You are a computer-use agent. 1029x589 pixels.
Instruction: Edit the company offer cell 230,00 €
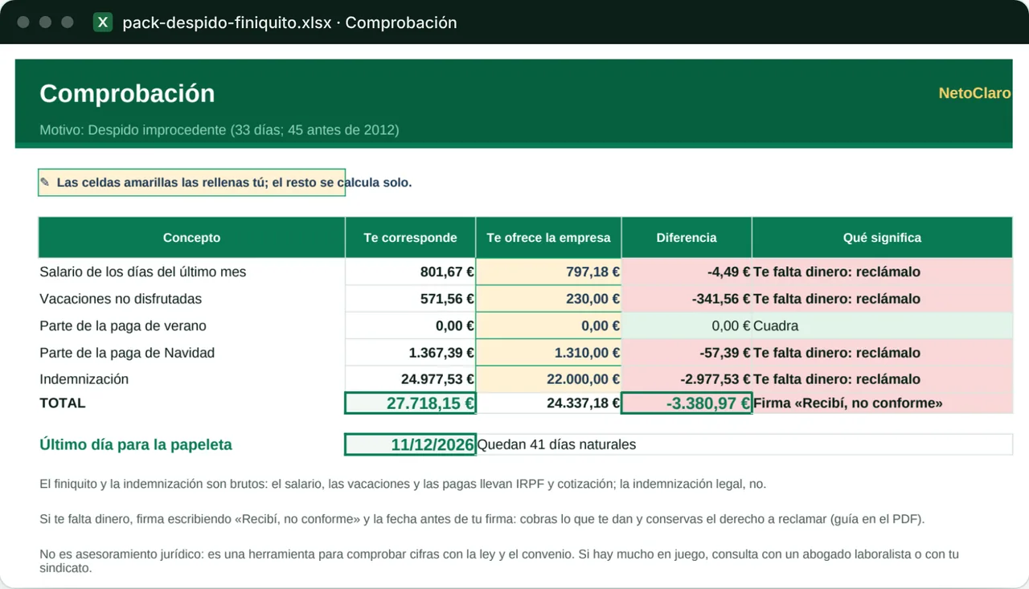coord(548,299)
